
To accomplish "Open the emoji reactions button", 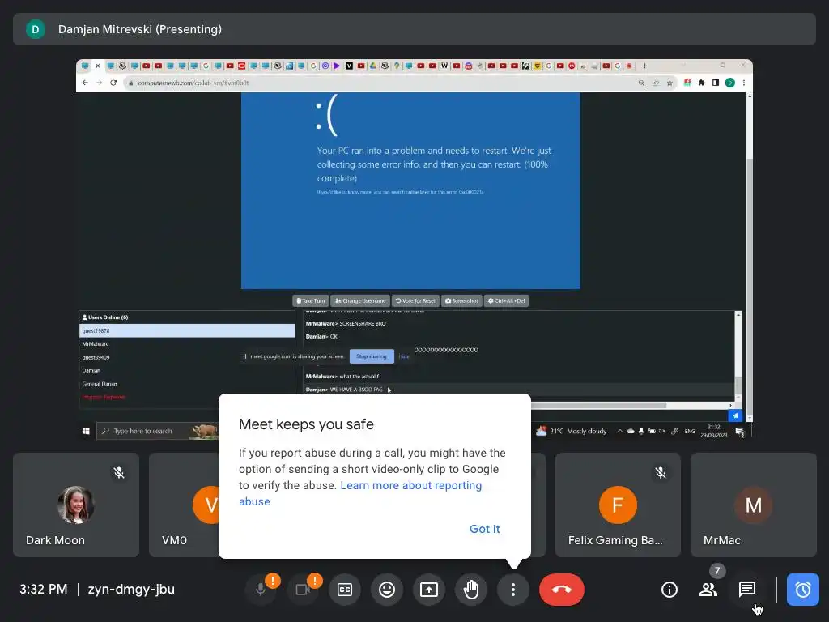I will pos(387,590).
